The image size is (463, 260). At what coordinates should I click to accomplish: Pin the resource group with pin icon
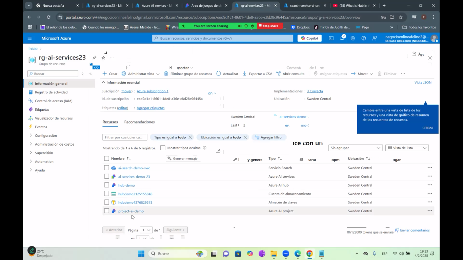click(x=95, y=58)
